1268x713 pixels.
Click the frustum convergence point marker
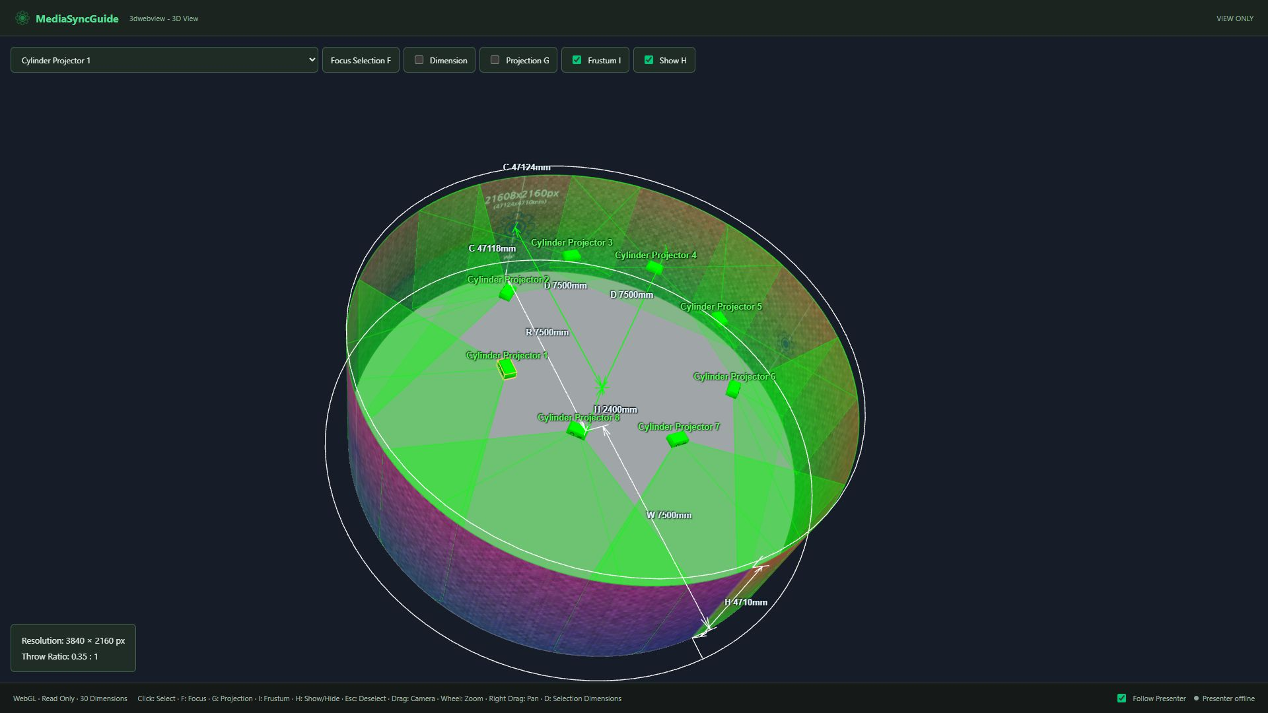pyautogui.click(x=602, y=386)
